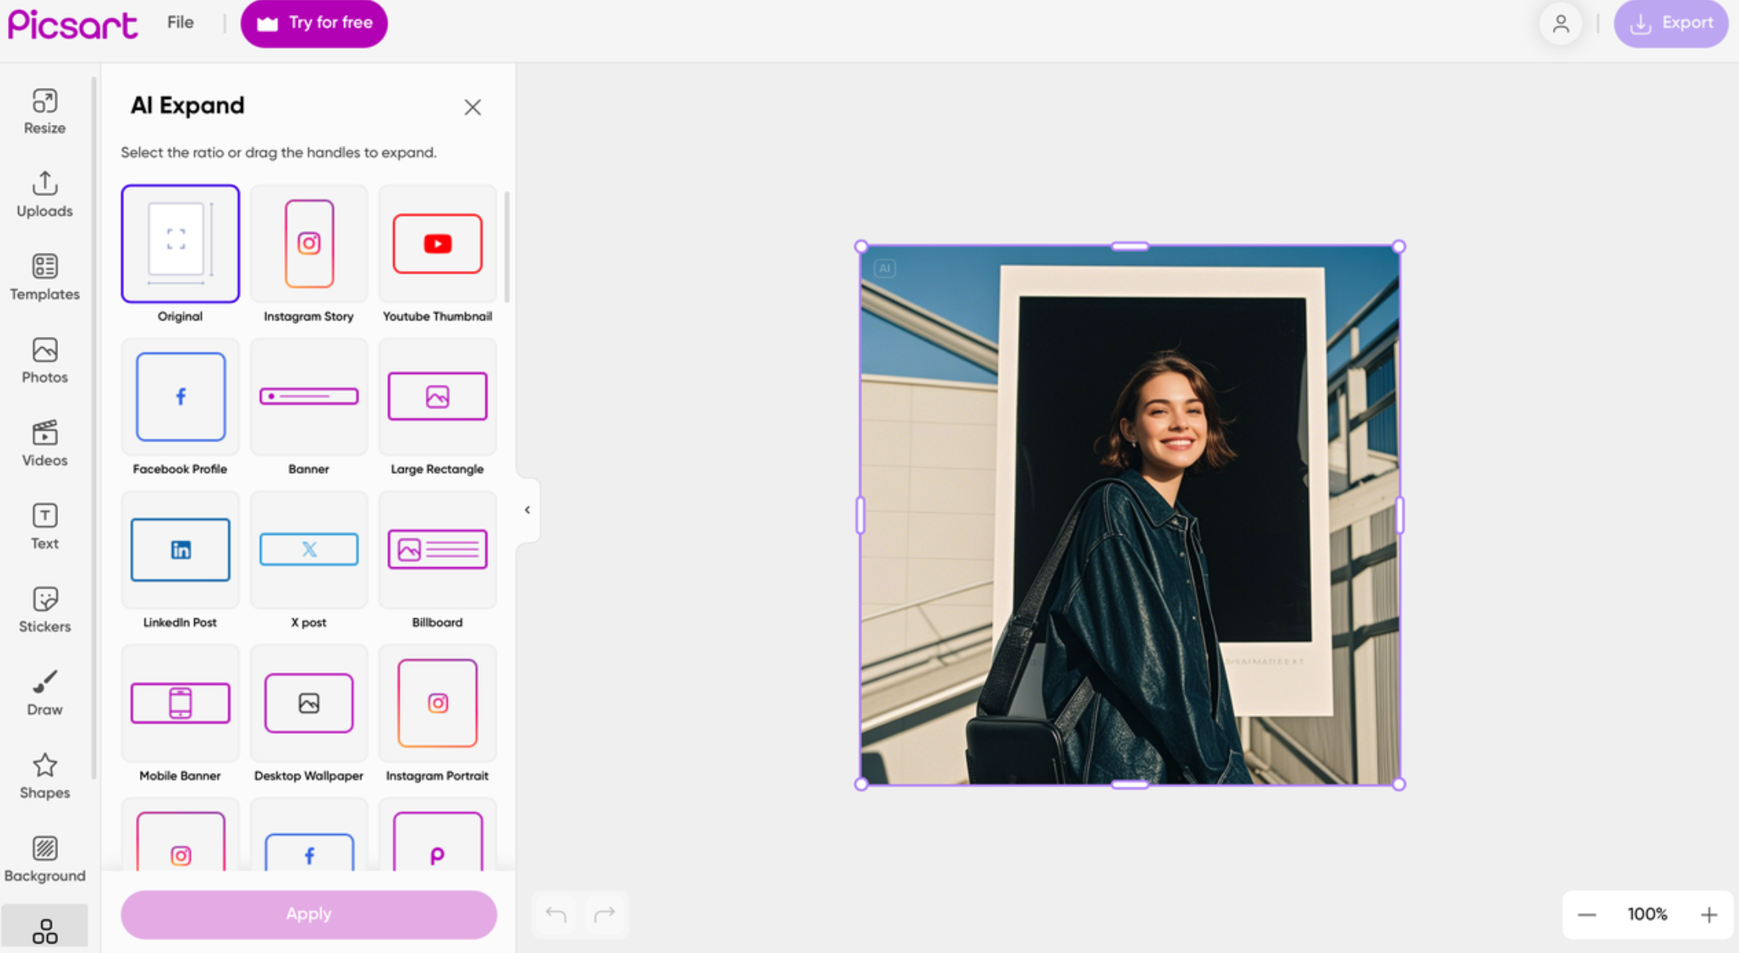Select the Draw tool
The width and height of the screenshot is (1739, 953).
[x=45, y=692]
